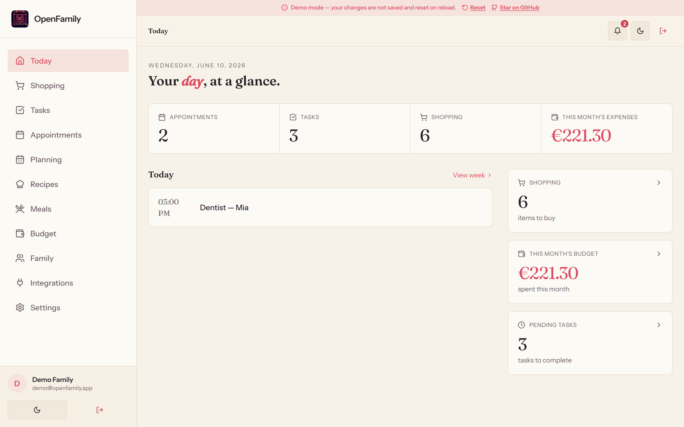Open Appointments from sidebar
This screenshot has height=427, width=684.
point(68,135)
